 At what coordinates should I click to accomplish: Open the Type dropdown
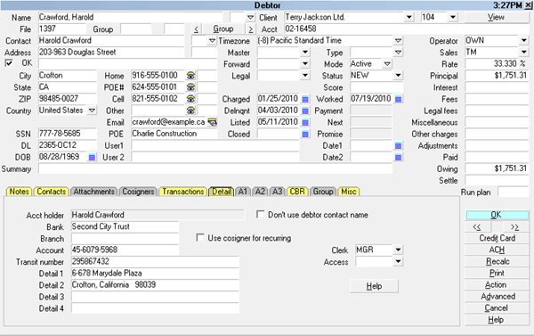[398, 53]
